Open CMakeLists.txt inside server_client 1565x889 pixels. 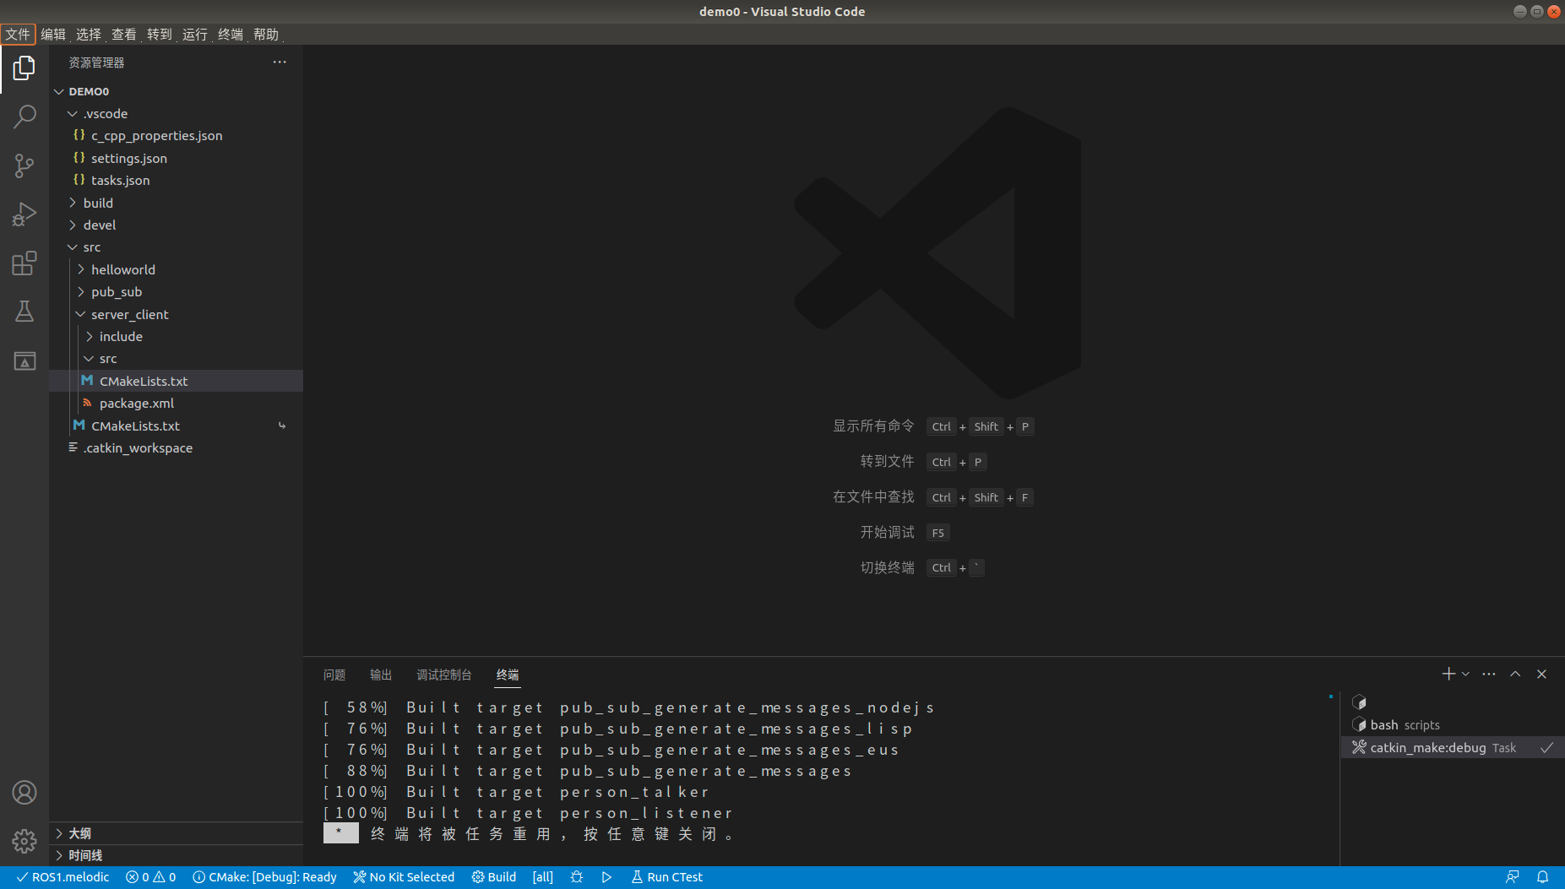click(176, 381)
